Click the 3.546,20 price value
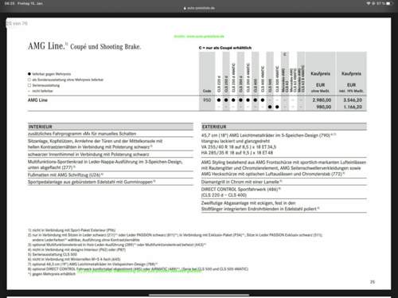 point(353,100)
